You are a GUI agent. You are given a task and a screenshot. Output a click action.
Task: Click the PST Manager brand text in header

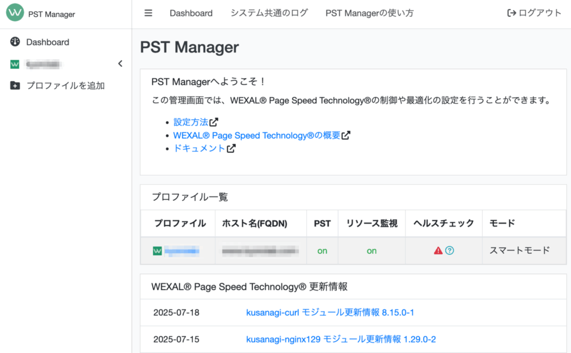(x=52, y=14)
